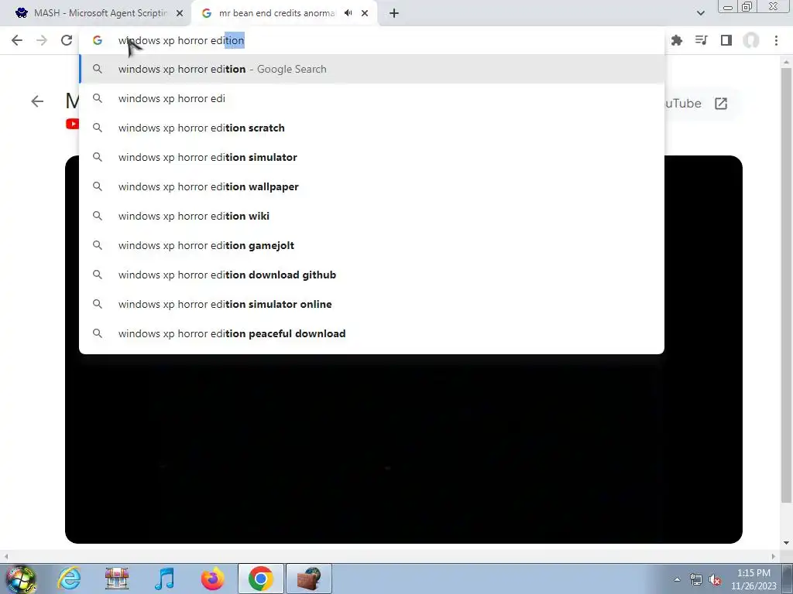
Task: Pick the 'horror edition simulator' suggestion
Action: (372, 157)
